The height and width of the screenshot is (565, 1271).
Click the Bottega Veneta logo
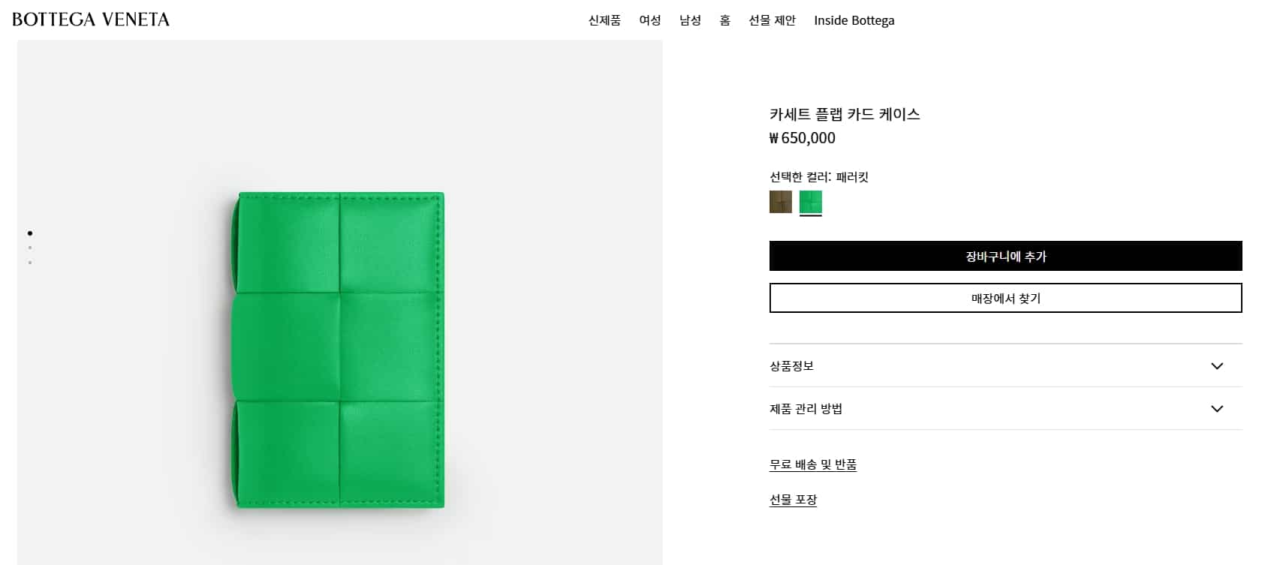tap(91, 20)
